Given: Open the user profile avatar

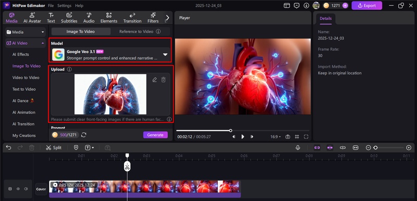Looking at the screenshot, I should pyautogui.click(x=316, y=6).
